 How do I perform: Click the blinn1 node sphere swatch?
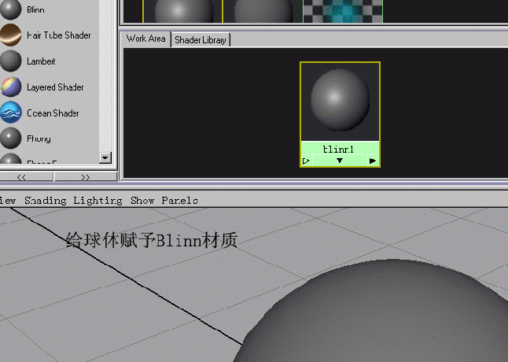(340, 102)
